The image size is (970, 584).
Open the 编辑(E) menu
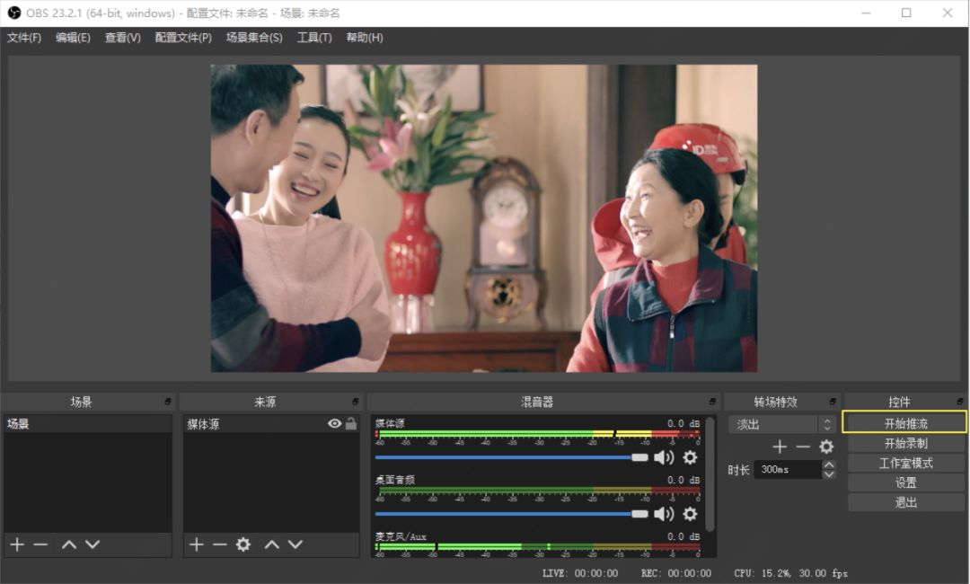point(73,38)
